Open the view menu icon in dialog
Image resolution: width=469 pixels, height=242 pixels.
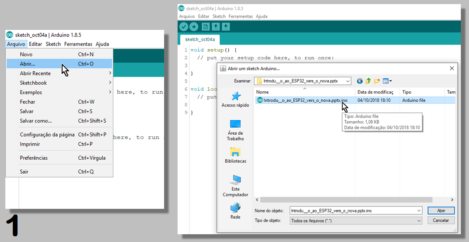coord(387,81)
